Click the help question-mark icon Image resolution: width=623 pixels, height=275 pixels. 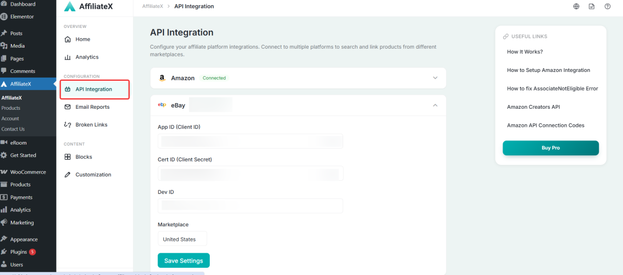coord(607,6)
